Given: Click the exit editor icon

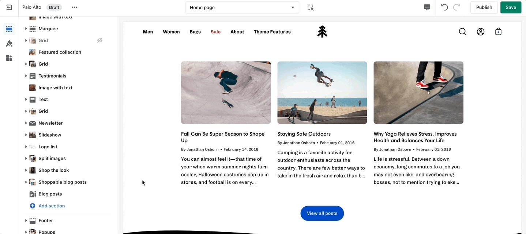Looking at the screenshot, I should click(9, 7).
